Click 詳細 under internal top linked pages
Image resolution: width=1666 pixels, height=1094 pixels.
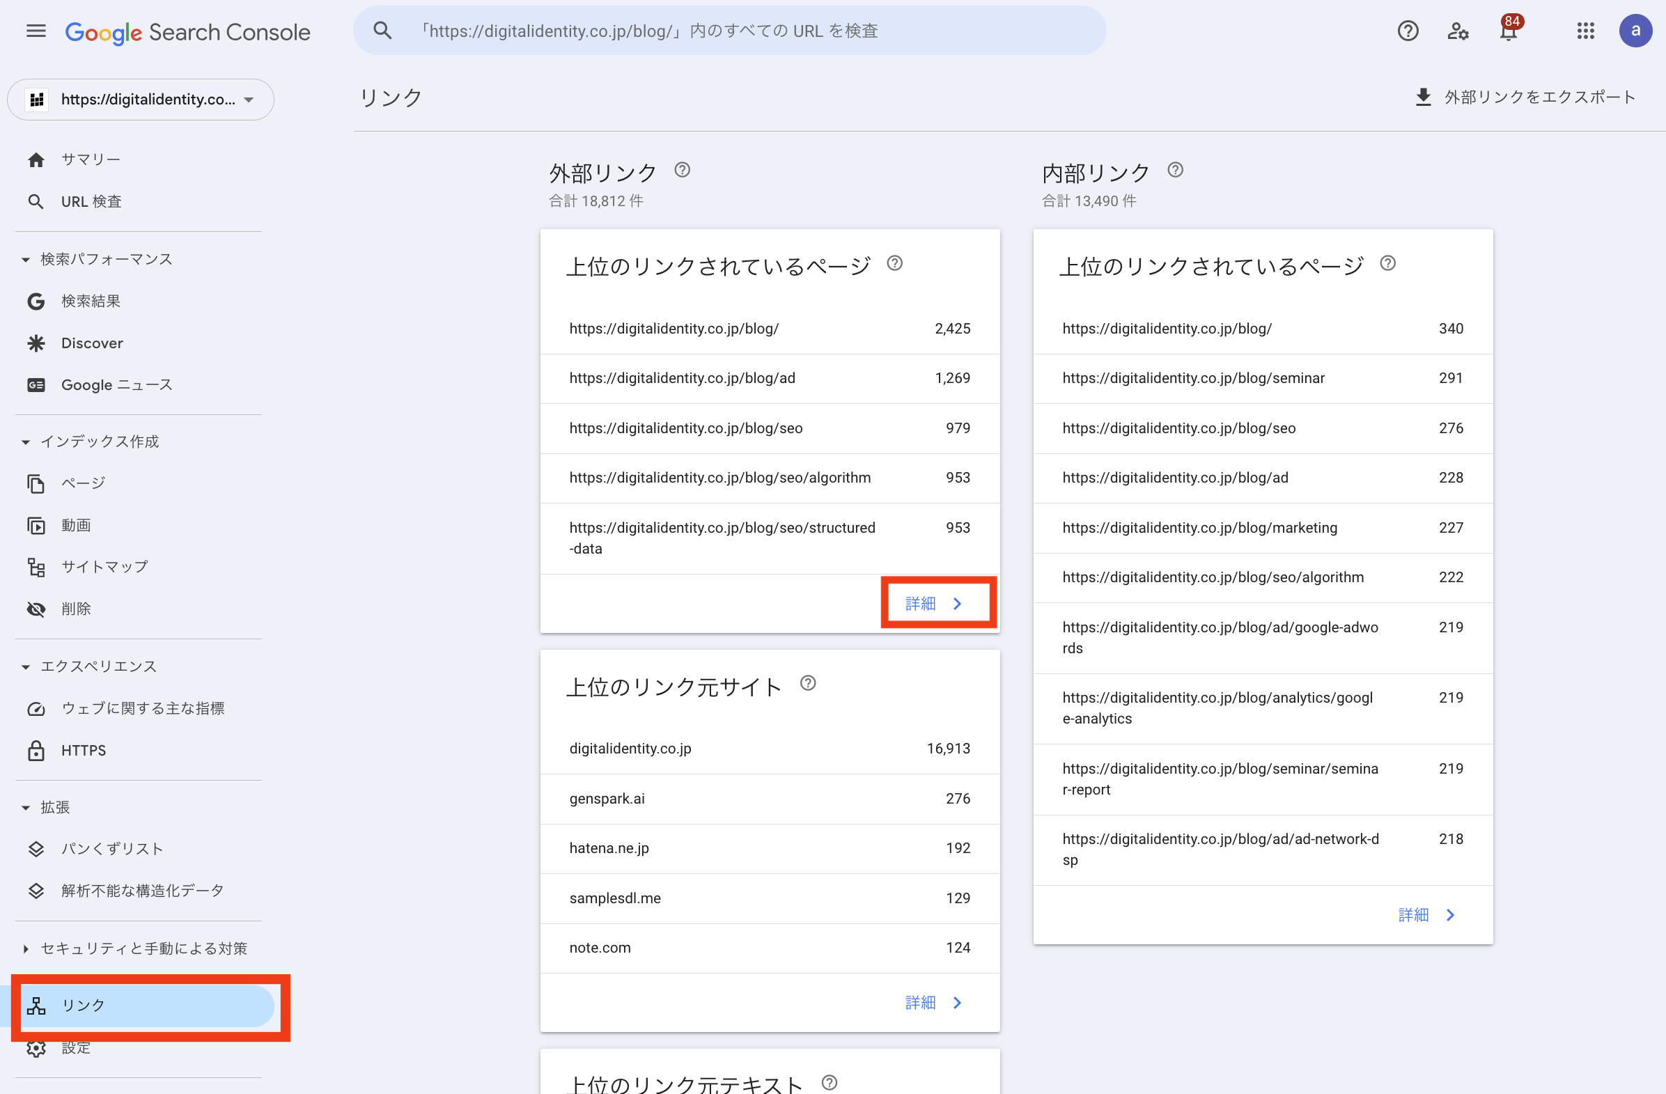pos(1427,915)
